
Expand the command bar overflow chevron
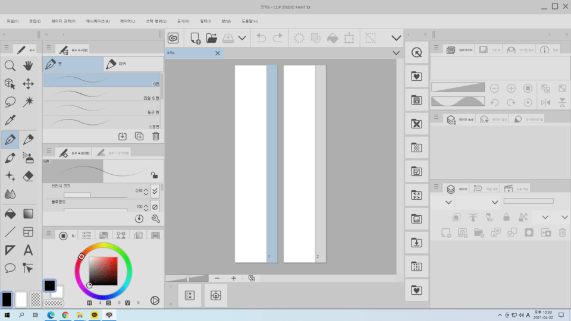[x=396, y=38]
